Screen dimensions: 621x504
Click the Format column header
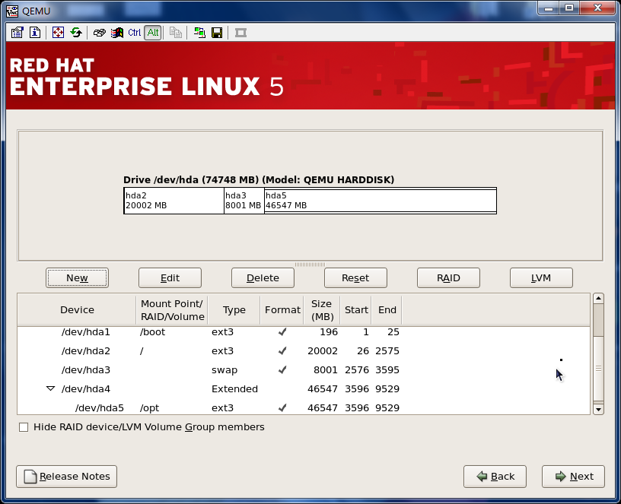pyautogui.click(x=282, y=309)
